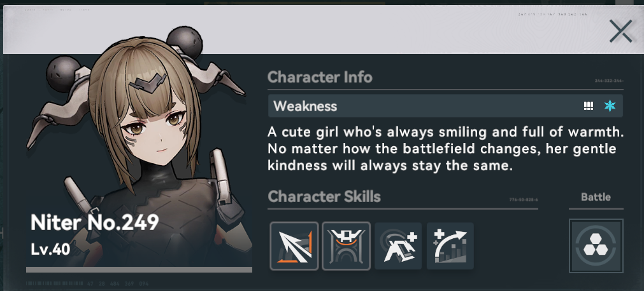Click the Niter No.249 name text

(94, 222)
